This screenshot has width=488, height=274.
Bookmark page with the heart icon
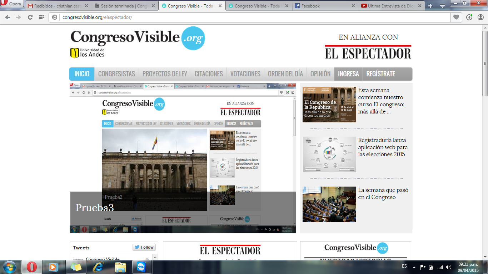point(456,17)
